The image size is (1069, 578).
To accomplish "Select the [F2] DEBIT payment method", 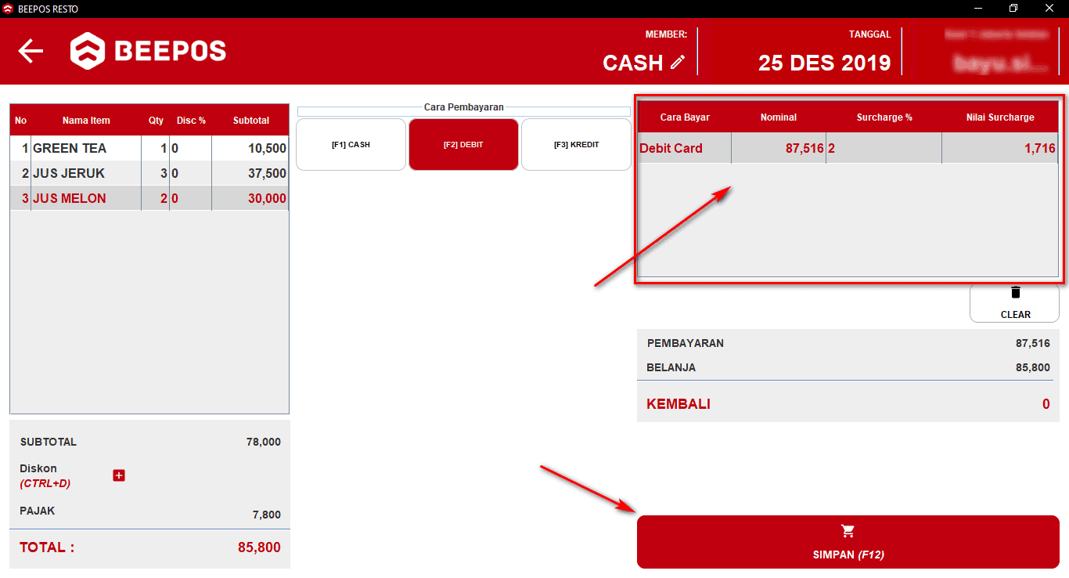I will point(463,144).
